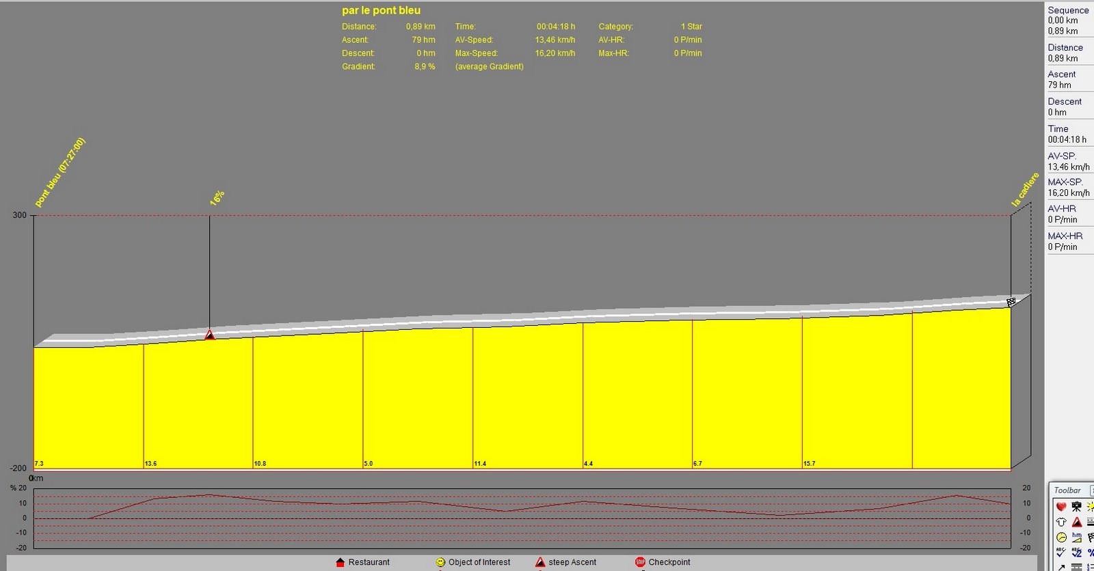Click the steep Ascent legend triangle icon
Viewport: 1094px width, 571px height.
coord(540,562)
